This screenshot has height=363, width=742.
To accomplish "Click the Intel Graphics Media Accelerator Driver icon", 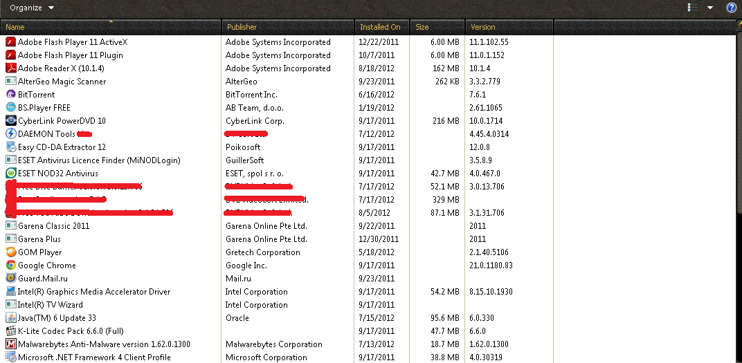I will (x=10, y=292).
